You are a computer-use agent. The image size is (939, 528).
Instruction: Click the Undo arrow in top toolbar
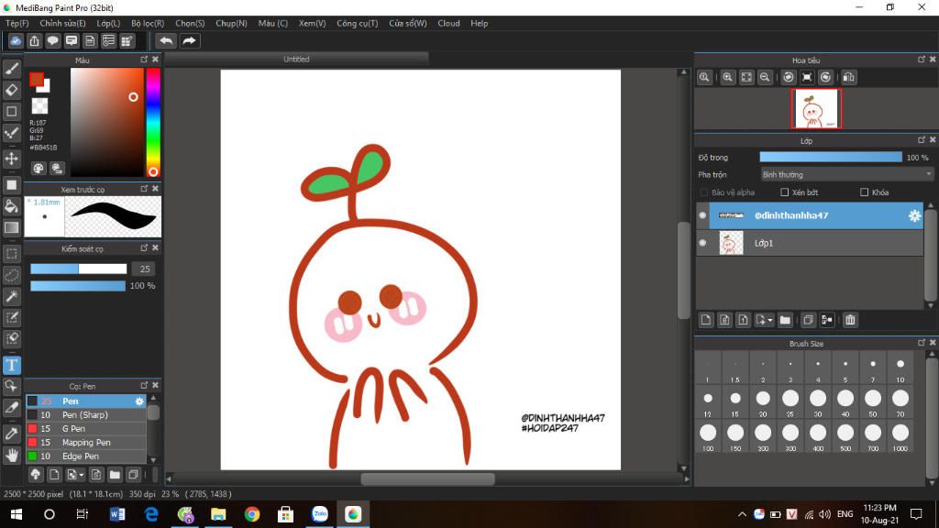(x=165, y=40)
